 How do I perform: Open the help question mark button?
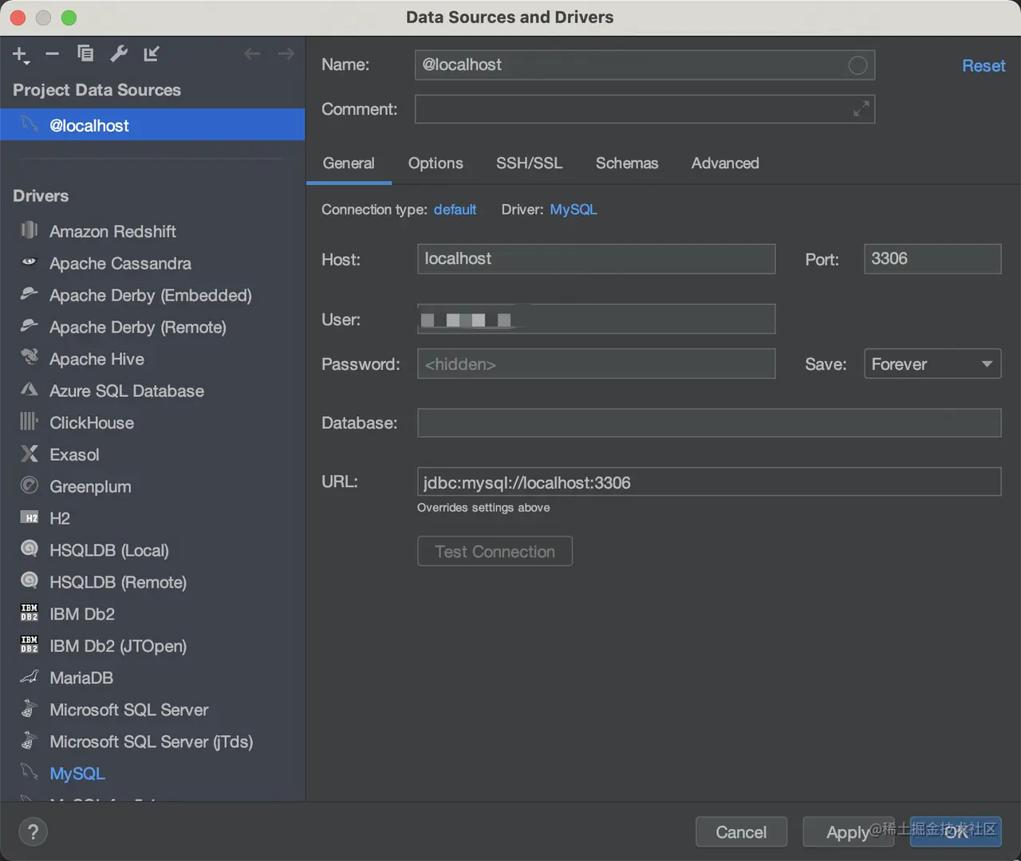pyautogui.click(x=33, y=832)
